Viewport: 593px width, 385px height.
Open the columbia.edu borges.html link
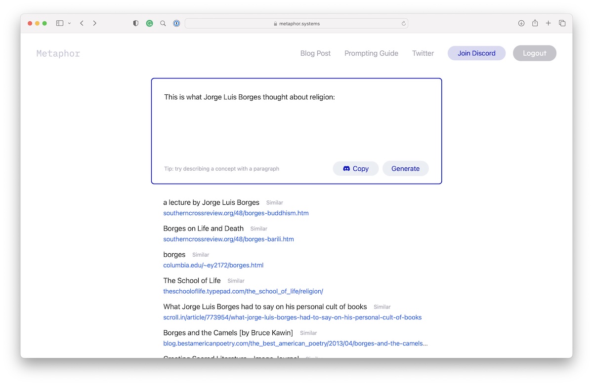(213, 266)
